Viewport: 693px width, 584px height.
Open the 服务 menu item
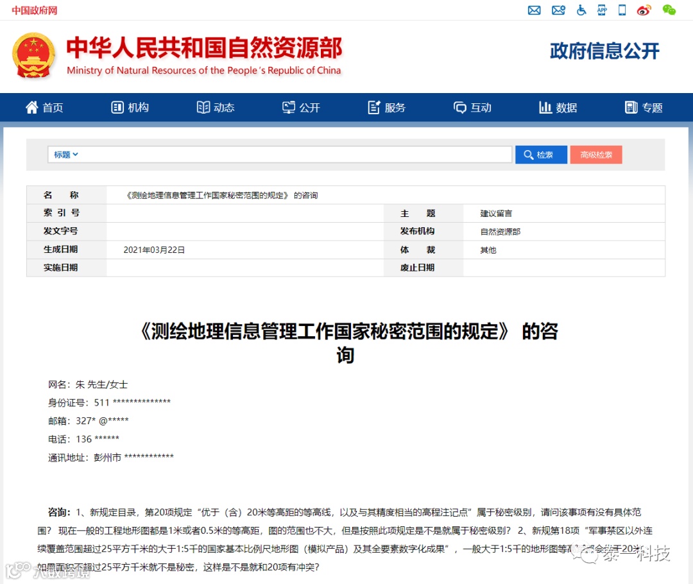coord(395,107)
